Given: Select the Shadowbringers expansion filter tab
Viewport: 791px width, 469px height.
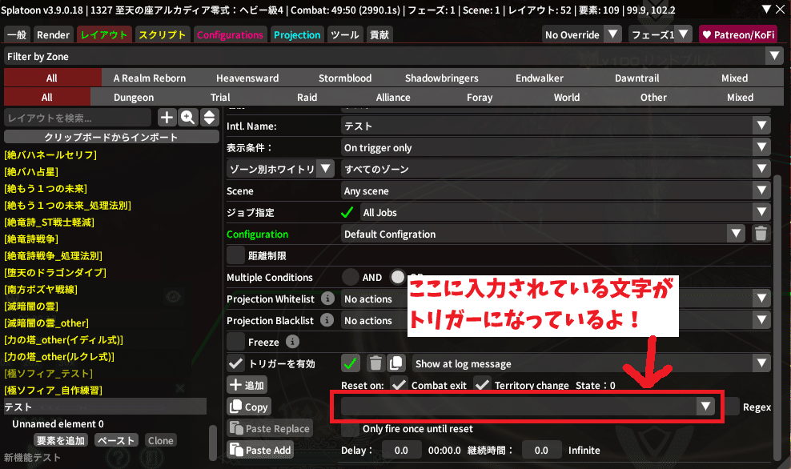Looking at the screenshot, I should pos(441,78).
